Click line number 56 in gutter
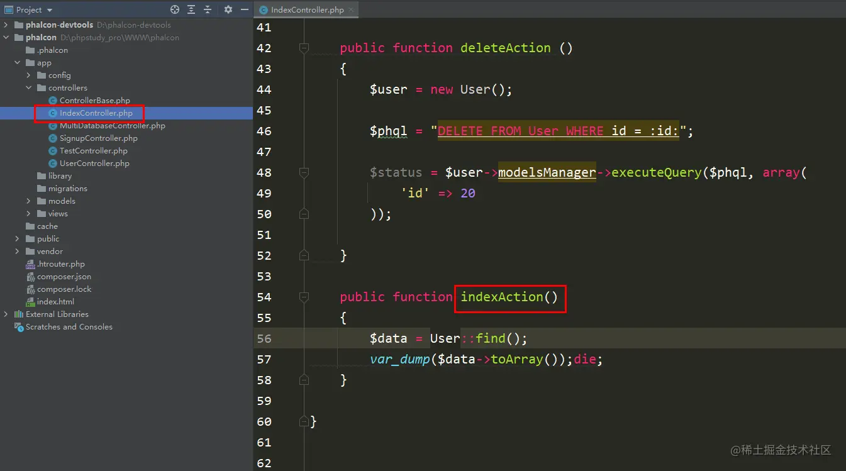The image size is (846, 471). click(264, 338)
